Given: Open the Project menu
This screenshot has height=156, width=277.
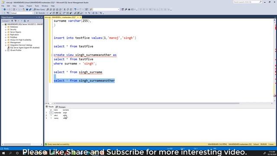Looking at the screenshot, I should click(x=29, y=6).
